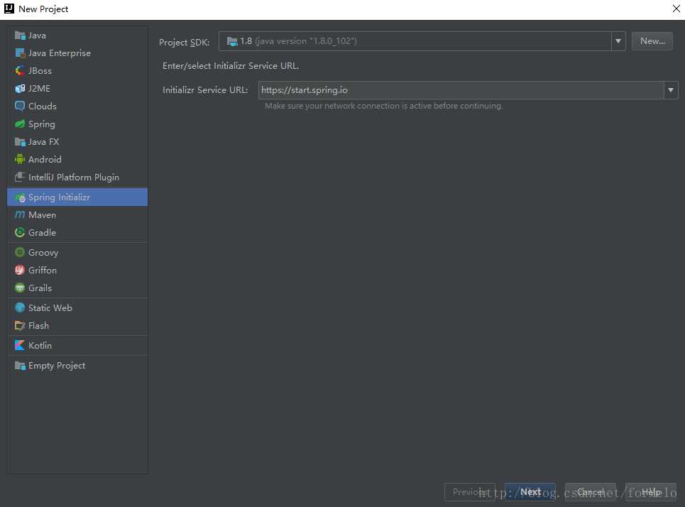This screenshot has width=685, height=507.
Task: Expand the Project SDK dropdown arrow
Action: click(618, 41)
